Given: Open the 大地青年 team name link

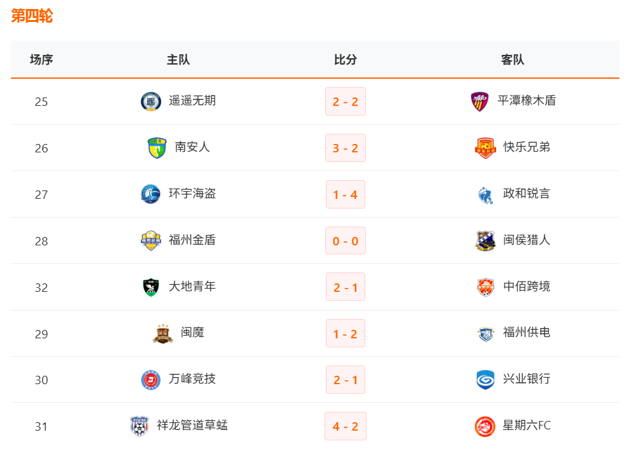Looking at the screenshot, I should 192,287.
